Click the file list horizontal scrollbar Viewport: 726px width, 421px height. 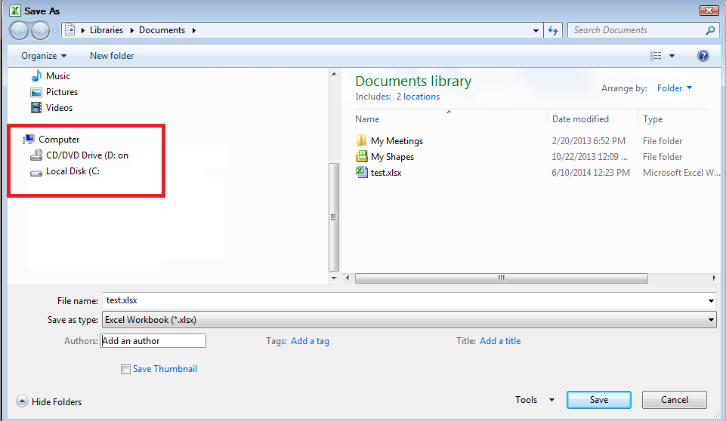501,278
